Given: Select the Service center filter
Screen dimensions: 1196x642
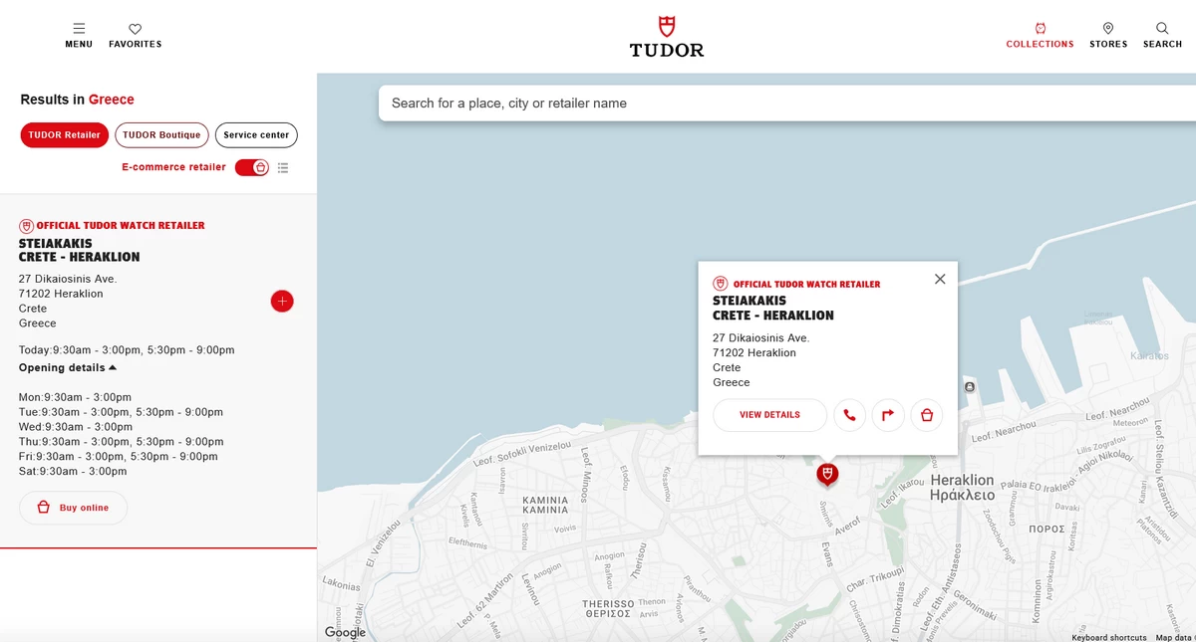Looking at the screenshot, I should 256,135.
